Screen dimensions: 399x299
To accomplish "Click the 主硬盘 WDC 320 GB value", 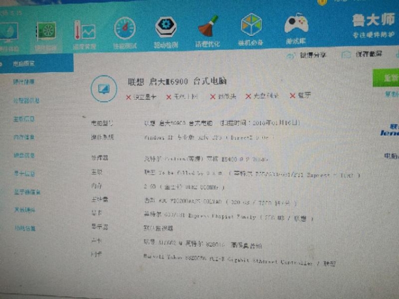I will click(x=221, y=202).
